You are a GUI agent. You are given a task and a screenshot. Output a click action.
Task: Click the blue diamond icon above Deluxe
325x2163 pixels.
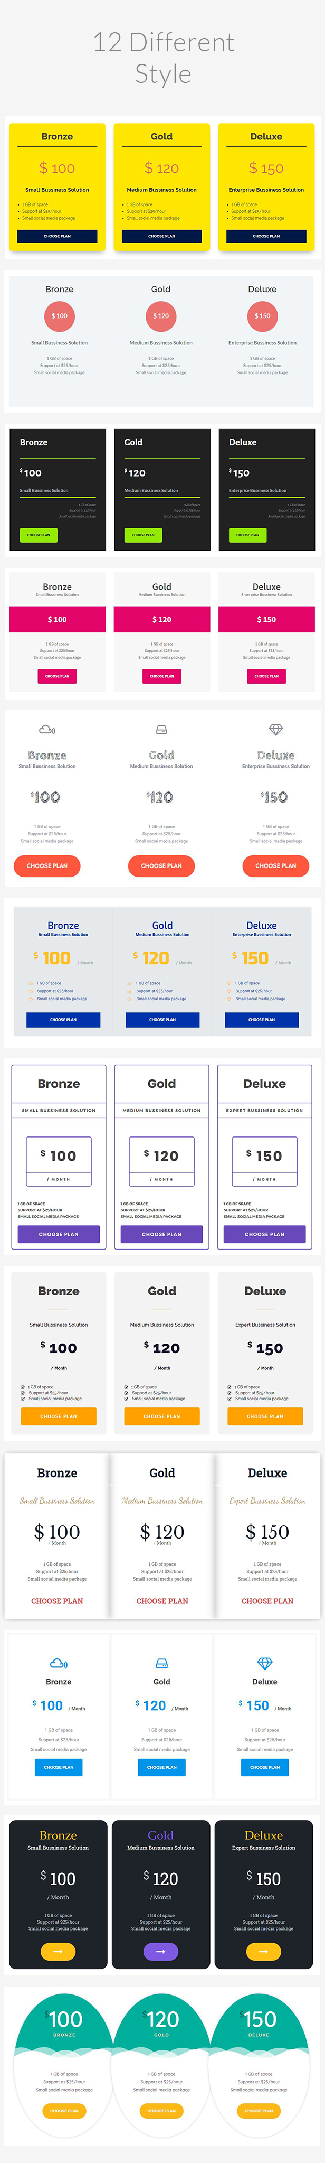265,1663
